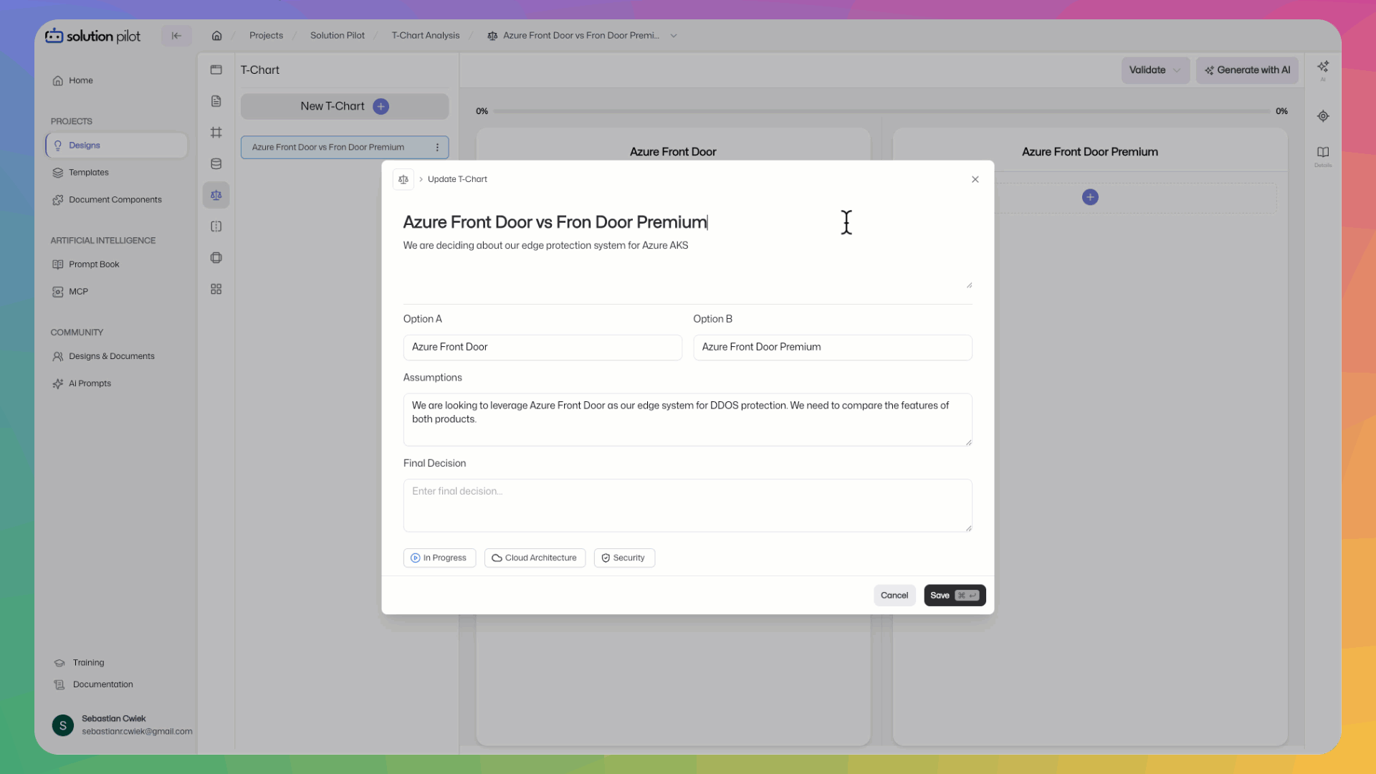Open Document Components in the sidebar
Image resolution: width=1376 pixels, height=774 pixels.
(115, 200)
